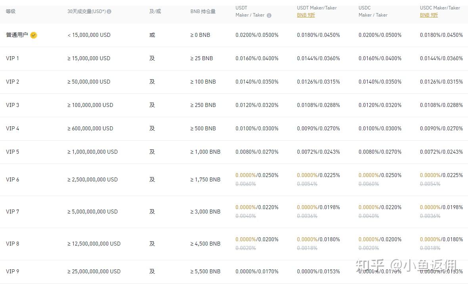The height and width of the screenshot is (284, 468).
Task: Click strikethrough 0.0060% under VIP 6 USDT fee
Action: pyautogui.click(x=246, y=184)
